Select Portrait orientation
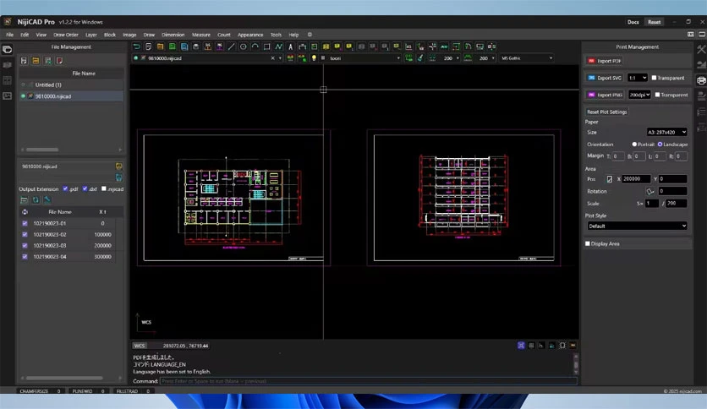Image resolution: width=707 pixels, height=409 pixels. 634,145
